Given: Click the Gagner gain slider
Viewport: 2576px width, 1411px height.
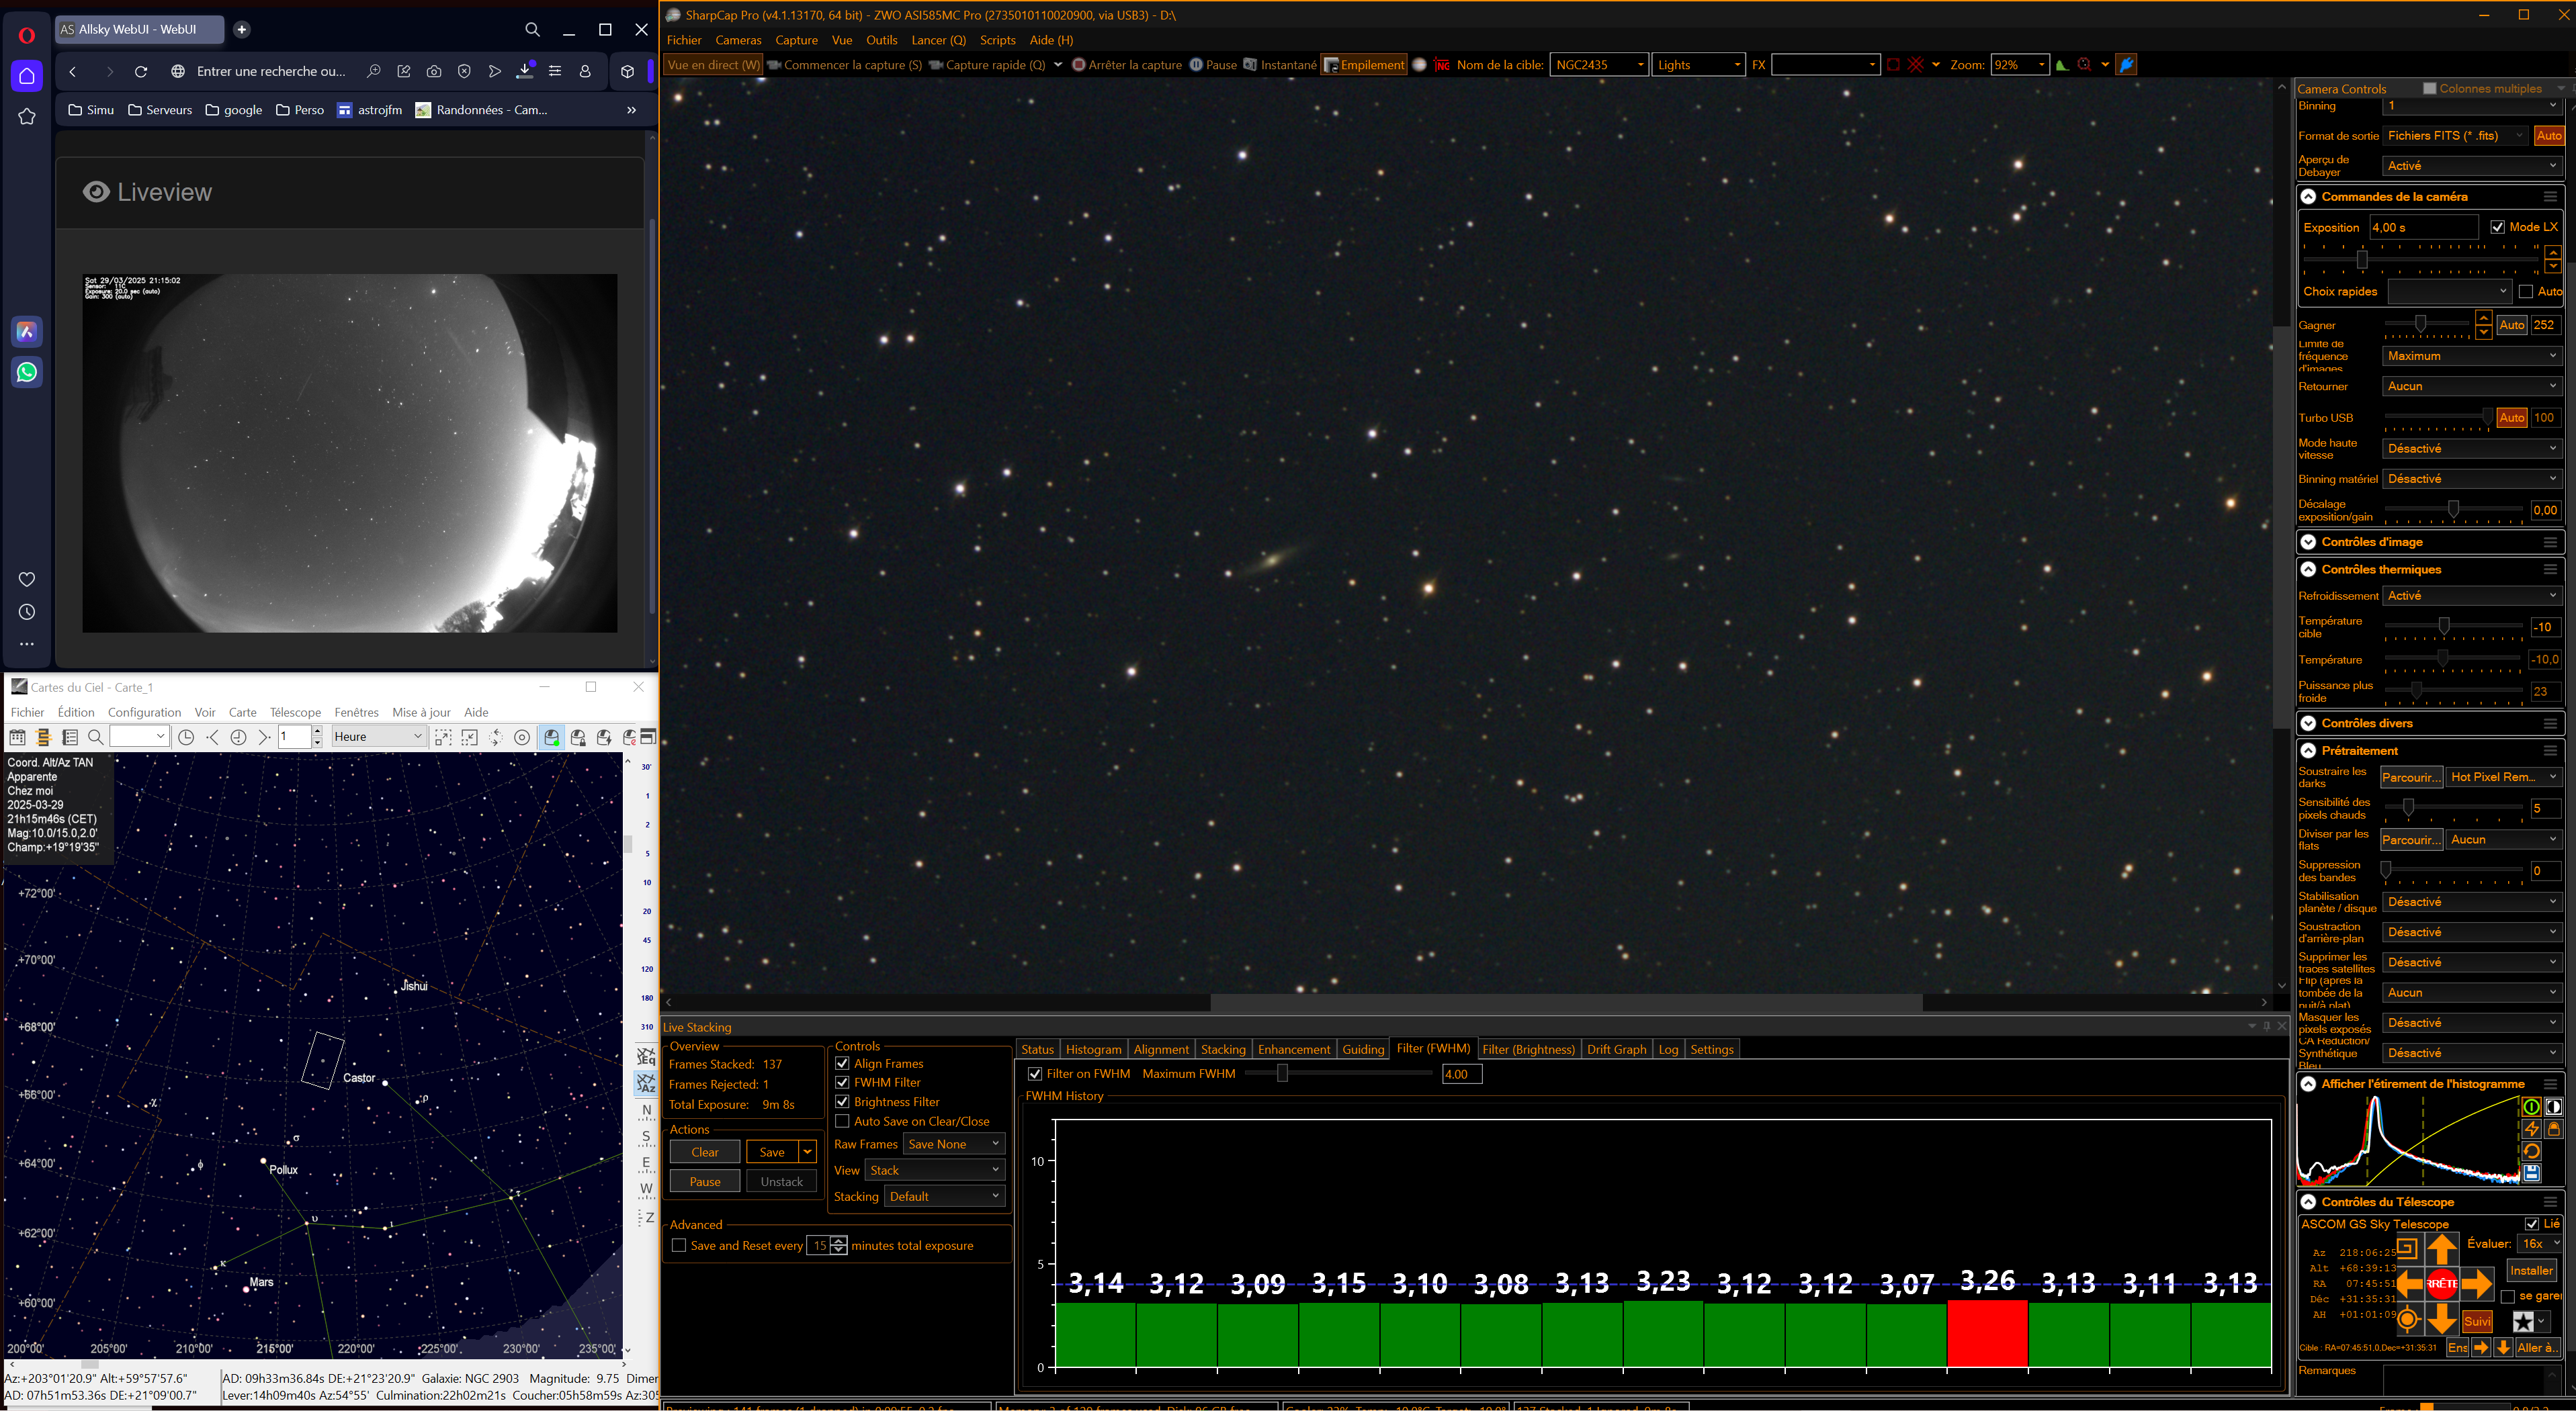Looking at the screenshot, I should (2428, 324).
